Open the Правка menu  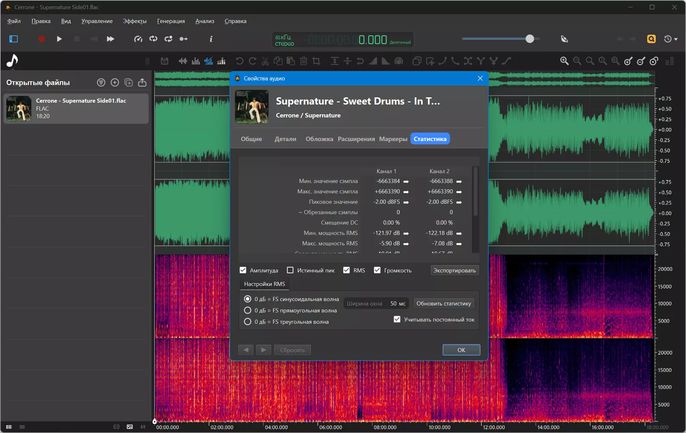[41, 21]
